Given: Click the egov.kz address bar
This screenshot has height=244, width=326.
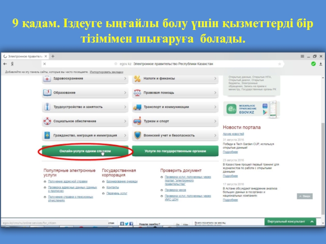Looking at the screenshot, I should point(163,64).
